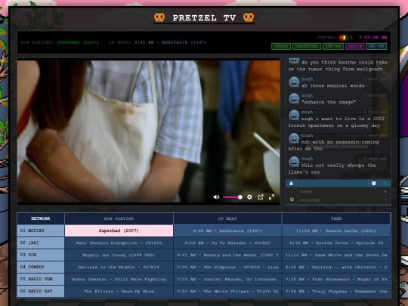
Task: Click '8:04 AM - Yu Yu Hakusho' cell
Action: [x=227, y=243]
